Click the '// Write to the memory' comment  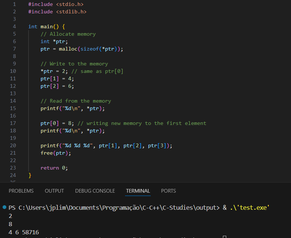coord(74,64)
